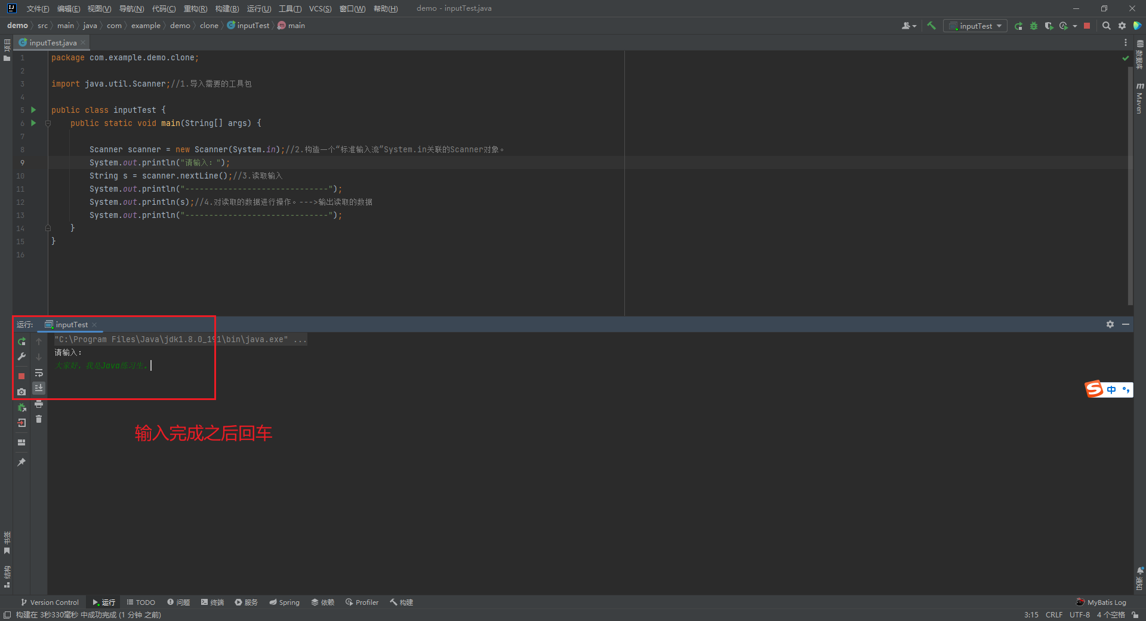Image resolution: width=1146 pixels, height=621 pixels.
Task: Open IDE settings gear in top toolbar
Action: tap(1122, 26)
